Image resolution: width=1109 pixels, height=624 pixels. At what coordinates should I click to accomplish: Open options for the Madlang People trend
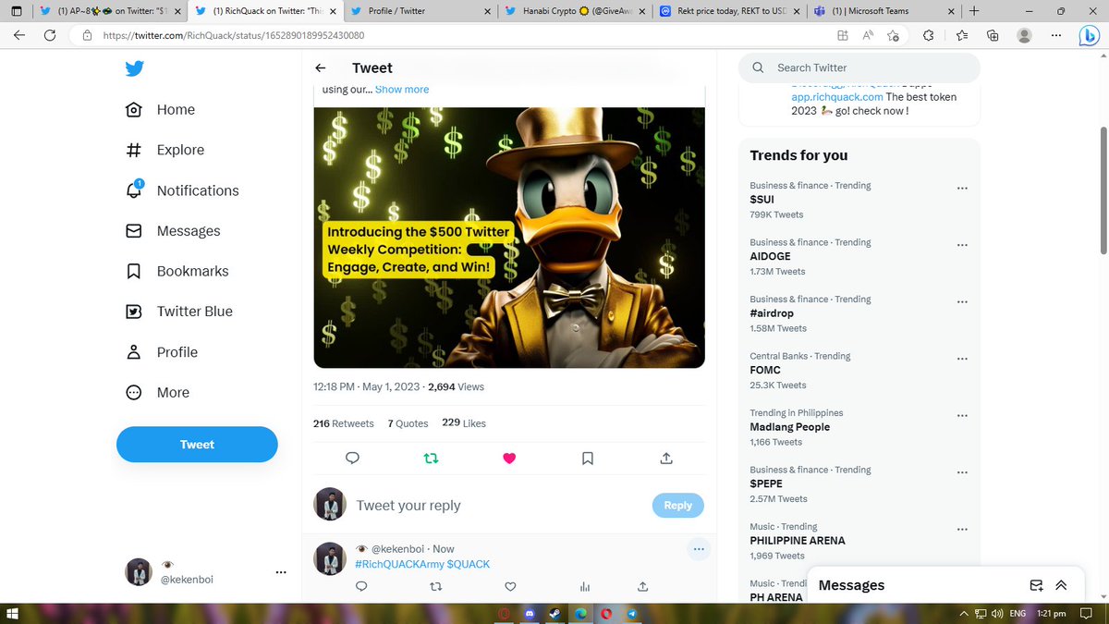962,415
